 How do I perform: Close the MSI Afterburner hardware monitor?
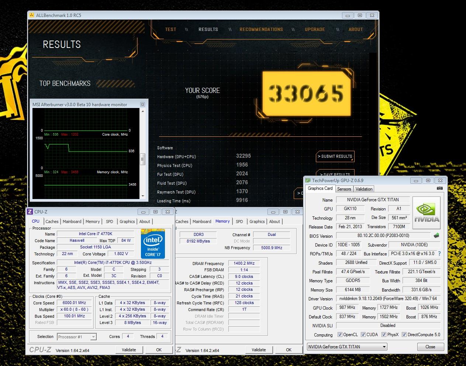(142, 105)
